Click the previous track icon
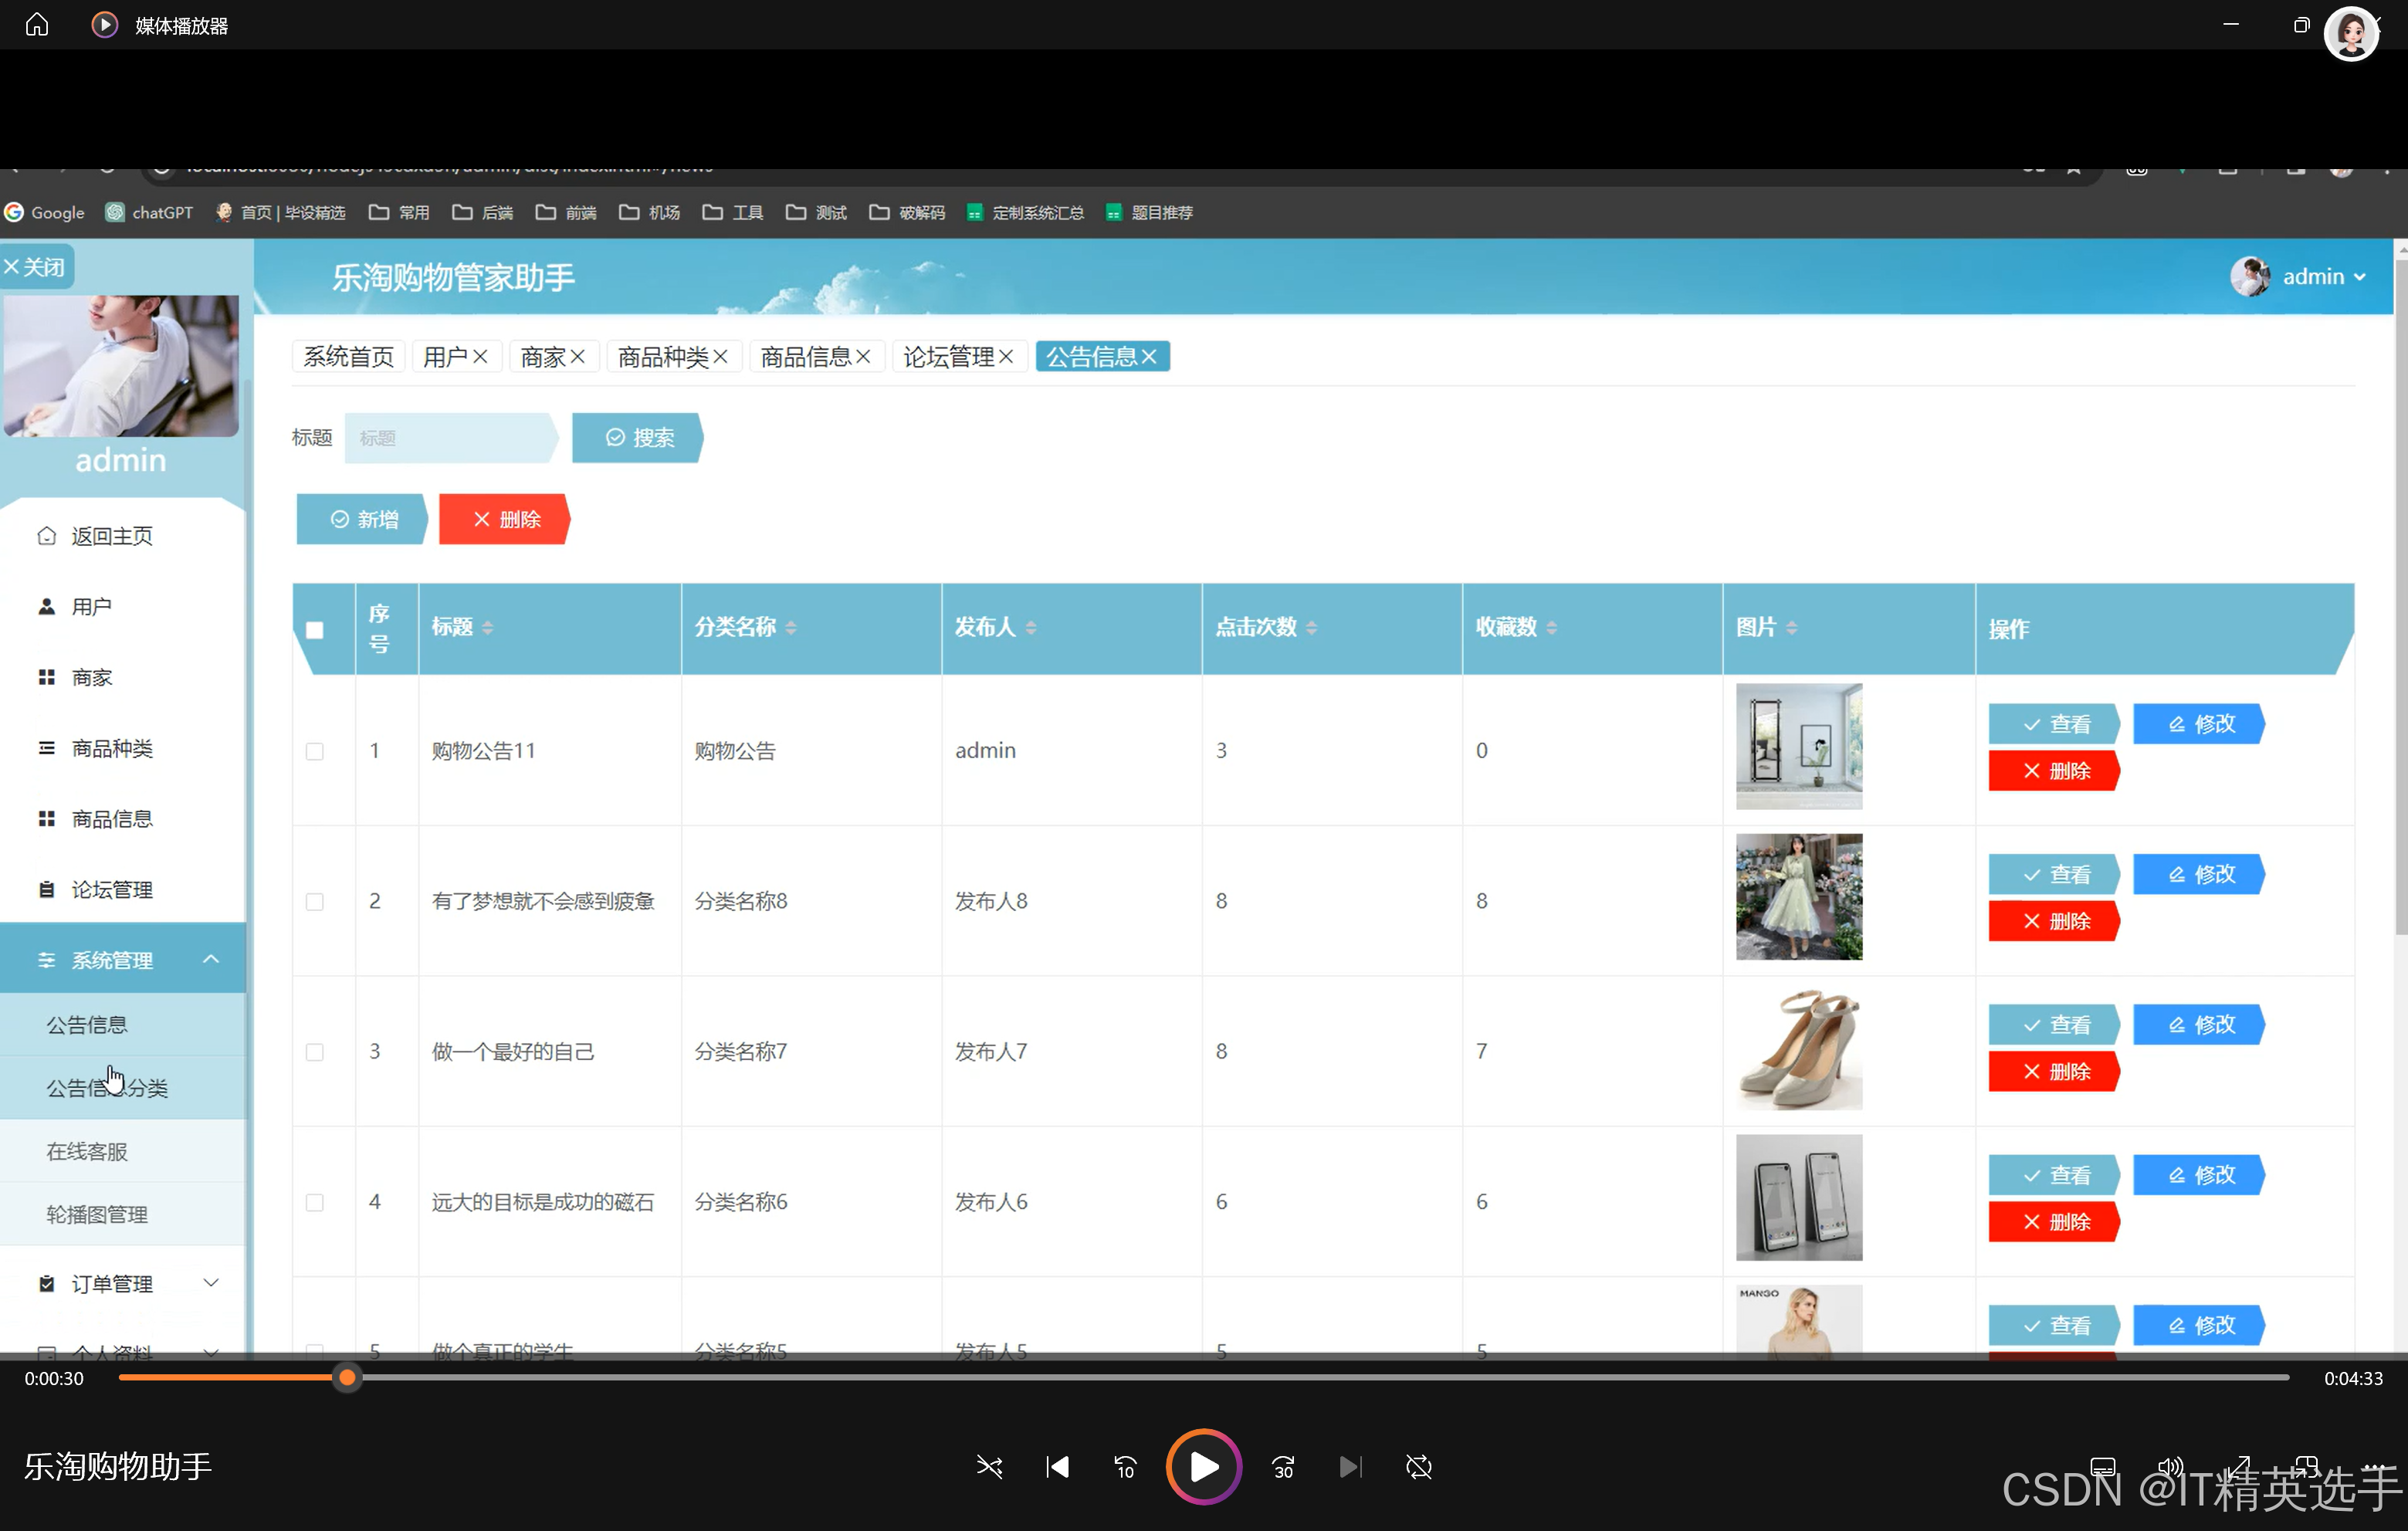The height and width of the screenshot is (1531, 2408). point(1057,1467)
